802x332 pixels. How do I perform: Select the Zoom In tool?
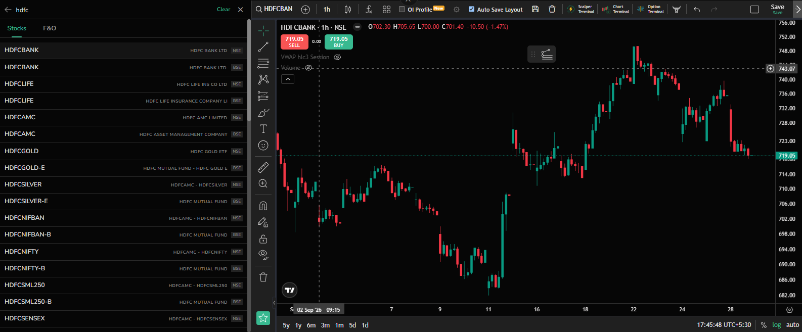(x=263, y=183)
